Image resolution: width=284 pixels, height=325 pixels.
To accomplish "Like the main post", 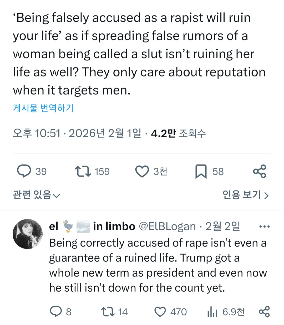I will (x=142, y=171).
